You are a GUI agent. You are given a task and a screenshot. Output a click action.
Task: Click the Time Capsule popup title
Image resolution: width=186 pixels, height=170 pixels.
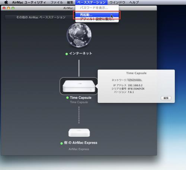point(136,73)
